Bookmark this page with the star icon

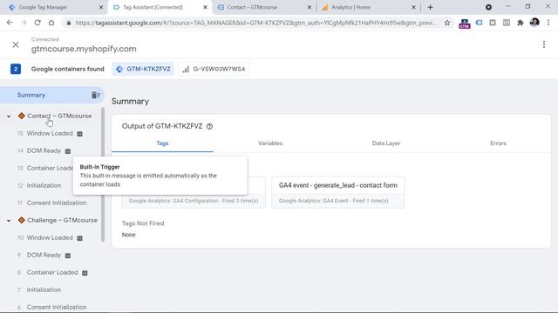pyautogui.click(x=447, y=23)
